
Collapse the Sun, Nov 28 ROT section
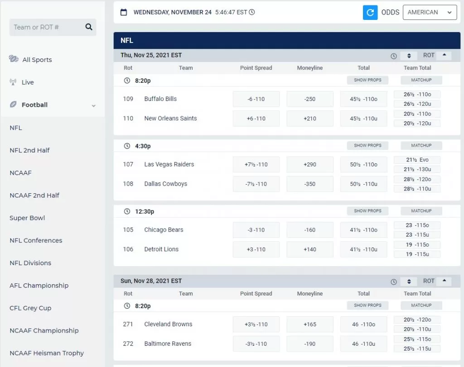[444, 281]
